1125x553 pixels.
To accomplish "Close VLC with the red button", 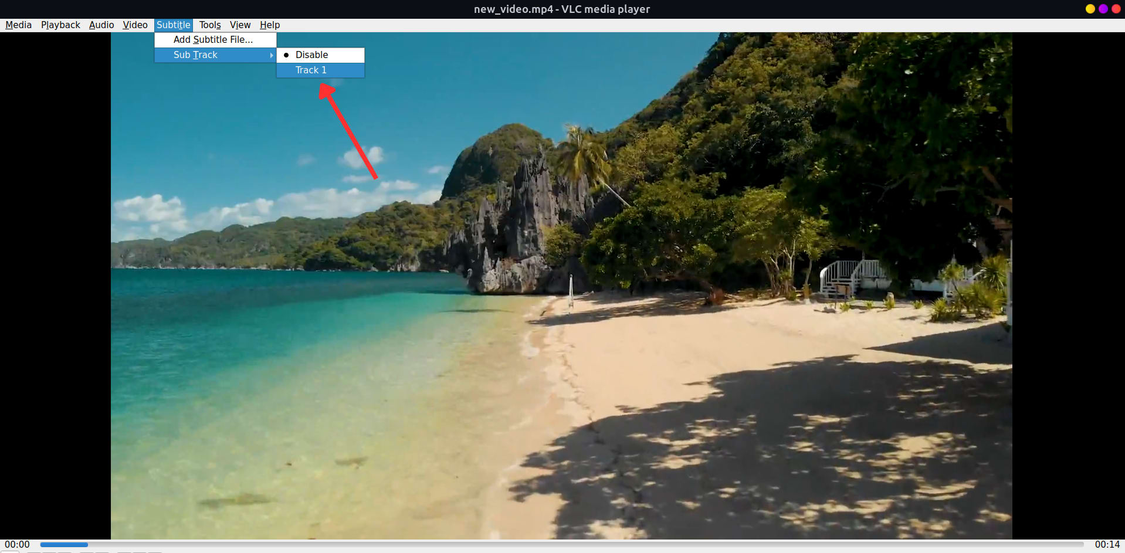I will click(x=1116, y=9).
